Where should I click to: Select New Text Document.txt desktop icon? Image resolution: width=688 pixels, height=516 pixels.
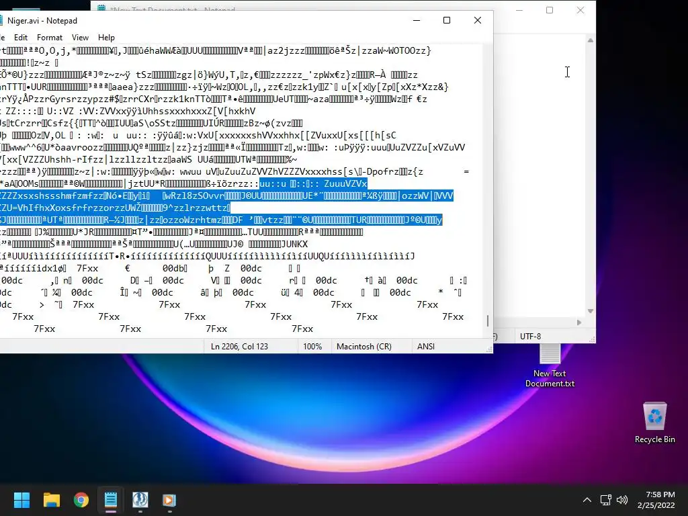(550, 367)
